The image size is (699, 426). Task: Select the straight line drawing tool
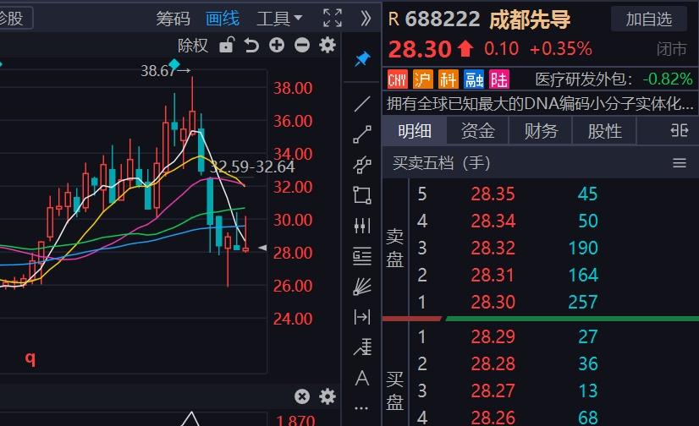tap(362, 104)
